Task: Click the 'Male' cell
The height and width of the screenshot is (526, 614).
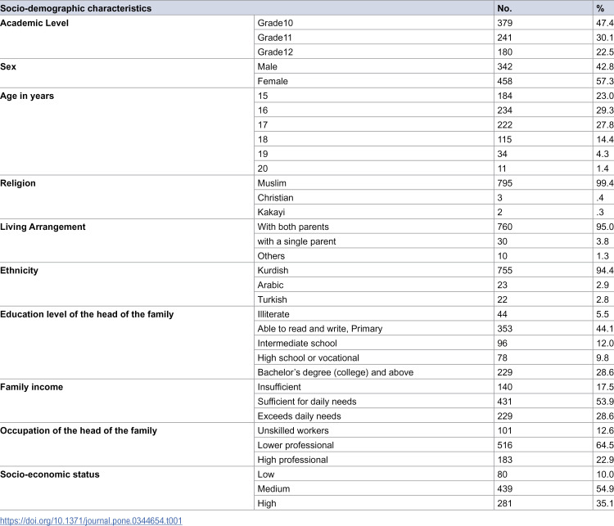Action: 268,66
